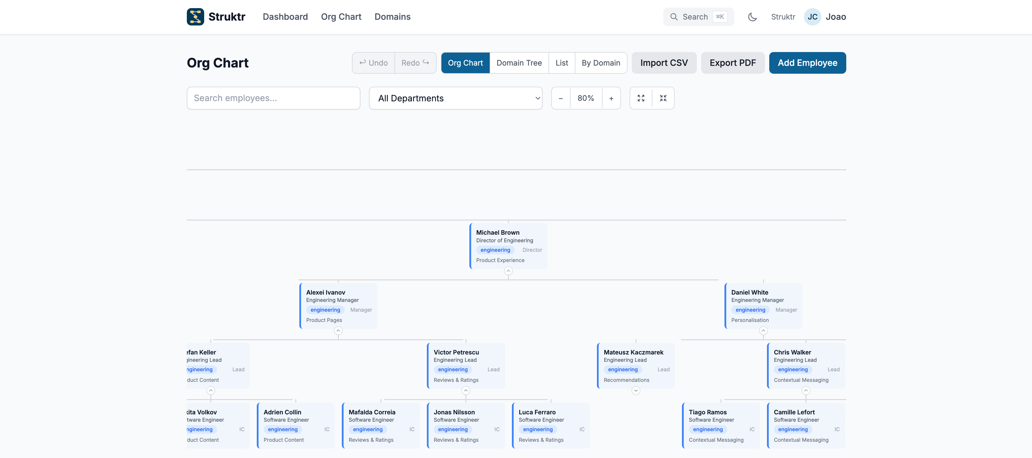Open the Domains page from navigation
The height and width of the screenshot is (458, 1032).
click(x=392, y=17)
